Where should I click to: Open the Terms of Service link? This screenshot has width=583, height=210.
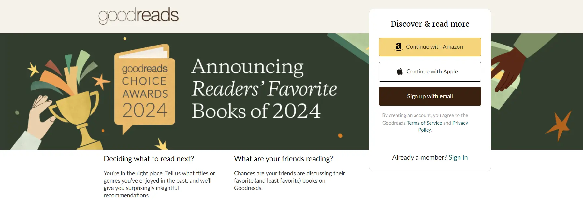pyautogui.click(x=424, y=123)
